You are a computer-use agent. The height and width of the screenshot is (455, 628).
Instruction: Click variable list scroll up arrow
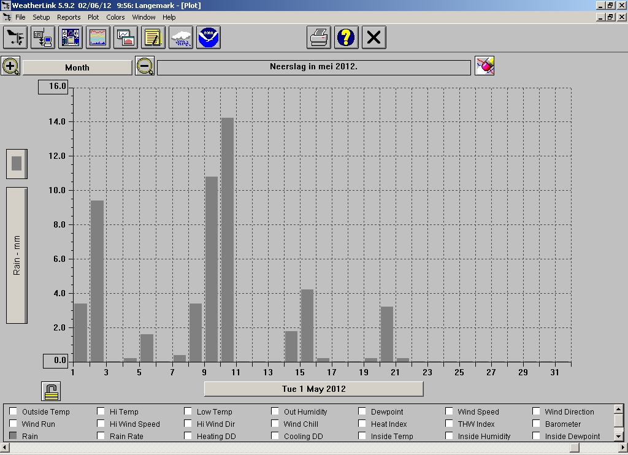(619, 409)
